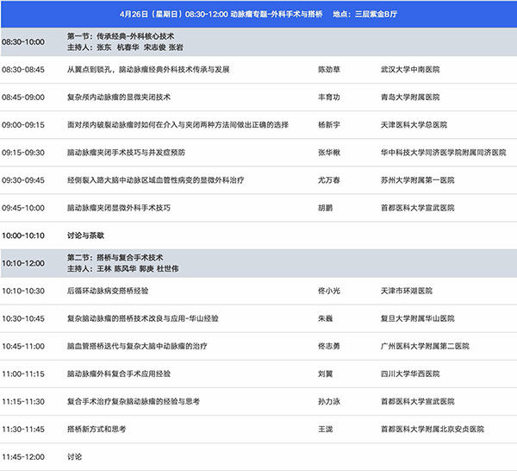Click the 09:45-10:00 time slot
Image resolution: width=517 pixels, height=471 pixels.
(25, 207)
